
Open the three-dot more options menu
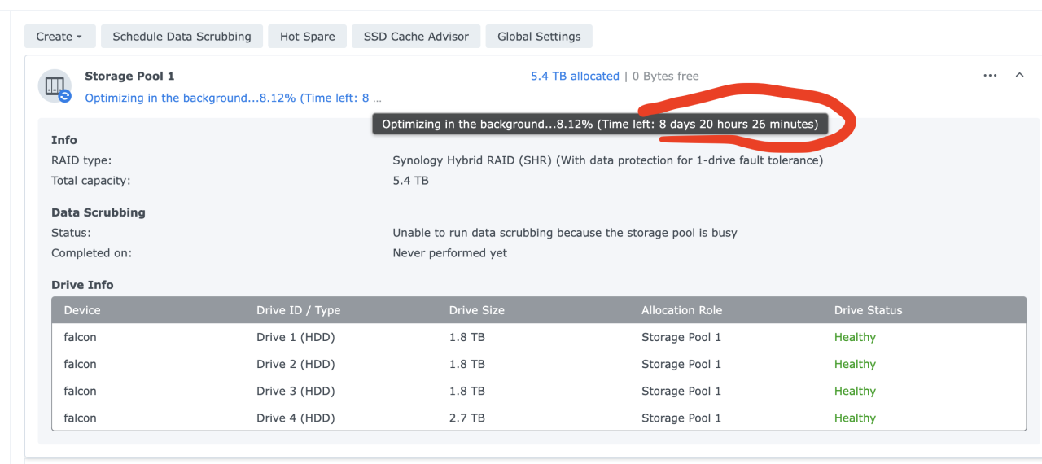[990, 76]
